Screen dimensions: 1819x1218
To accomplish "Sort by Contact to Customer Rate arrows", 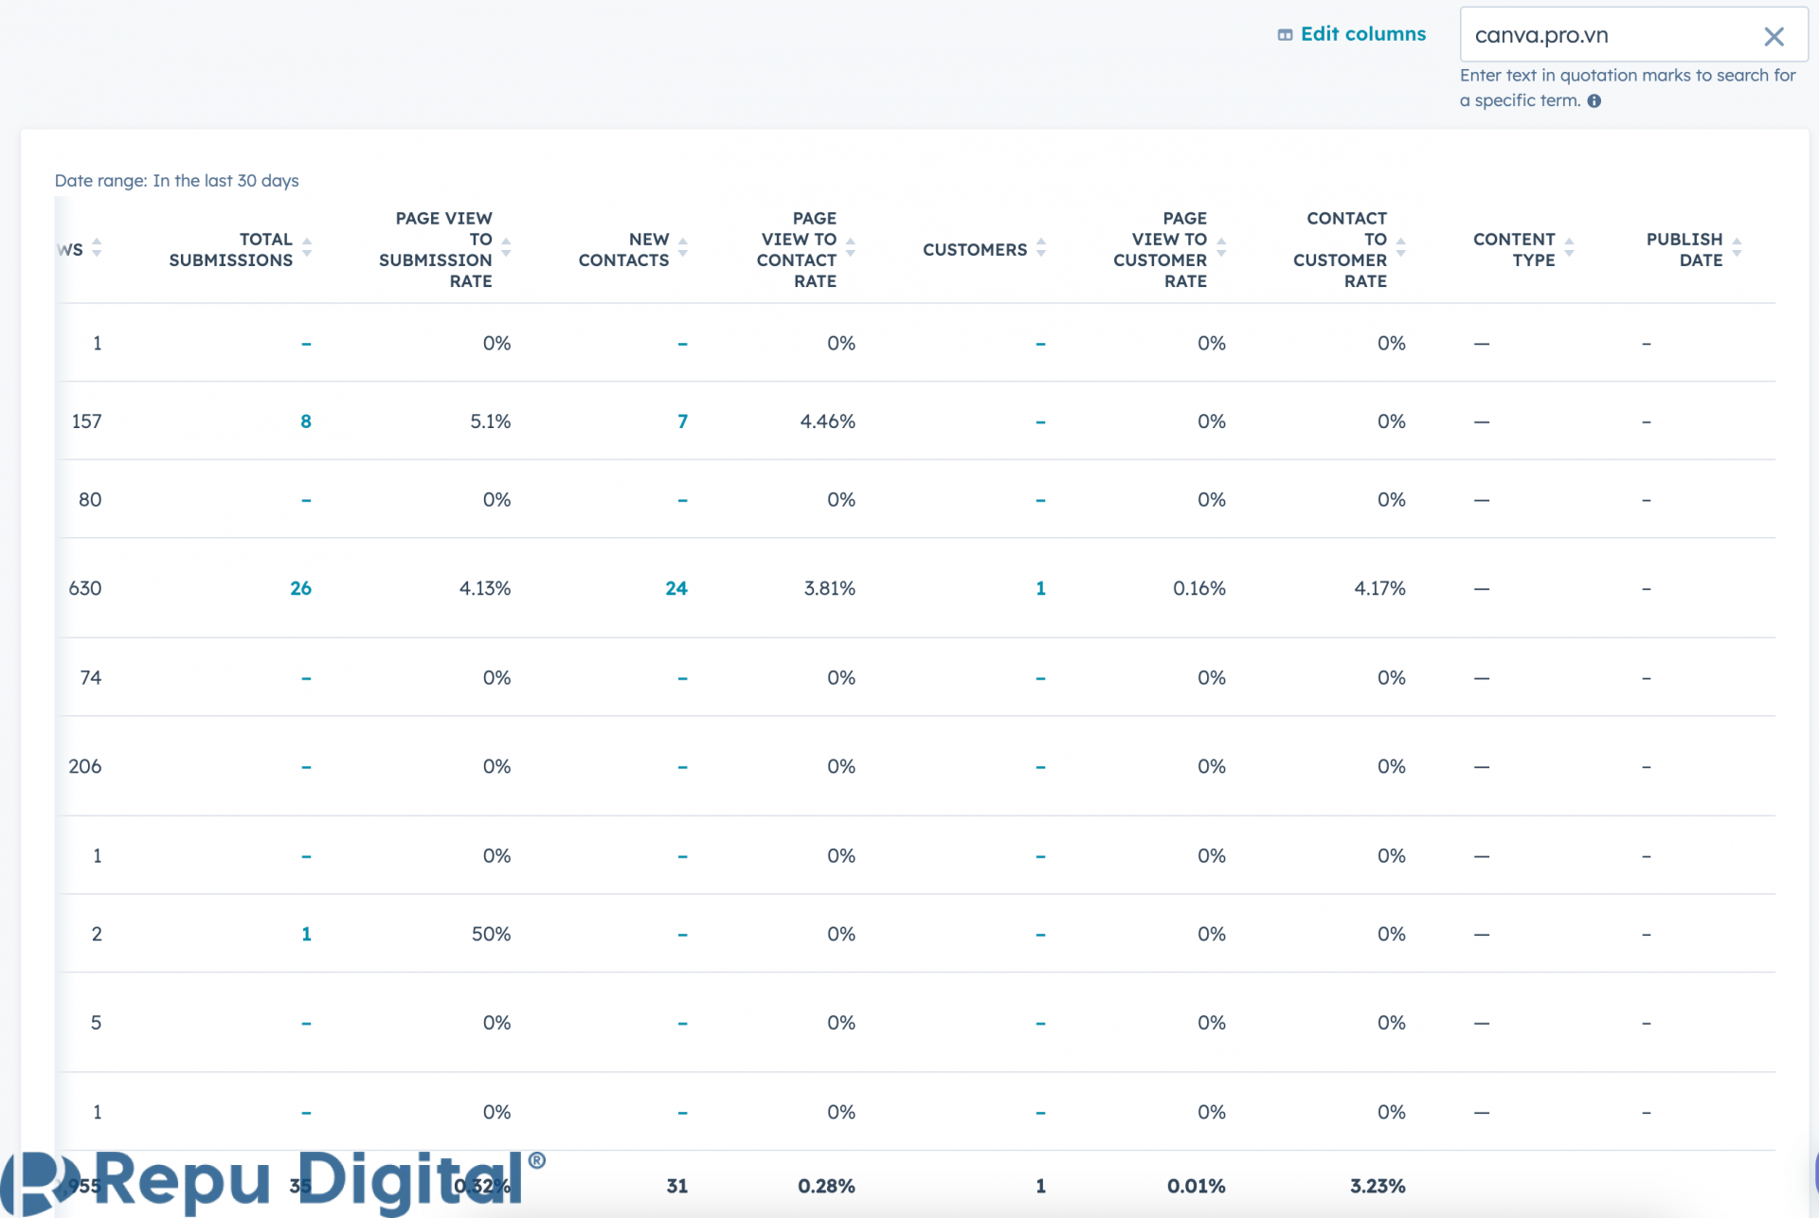I will point(1401,248).
